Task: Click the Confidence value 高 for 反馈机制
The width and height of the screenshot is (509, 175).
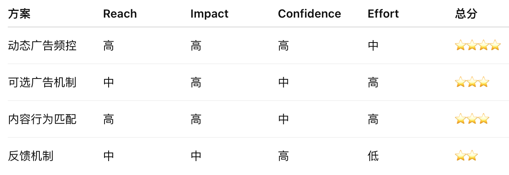Action: (x=284, y=156)
